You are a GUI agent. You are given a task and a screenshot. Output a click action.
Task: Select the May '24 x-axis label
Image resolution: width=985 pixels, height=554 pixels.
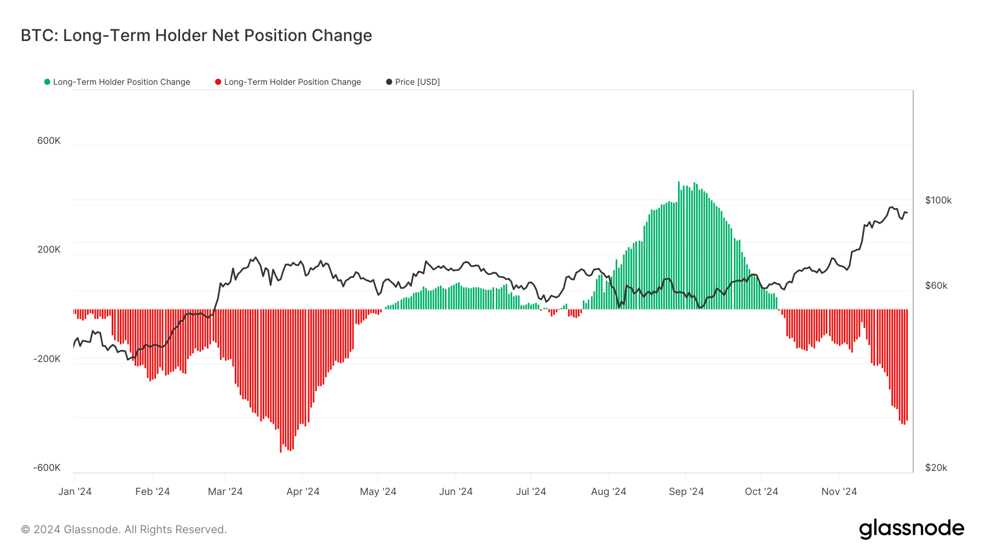coord(378,492)
